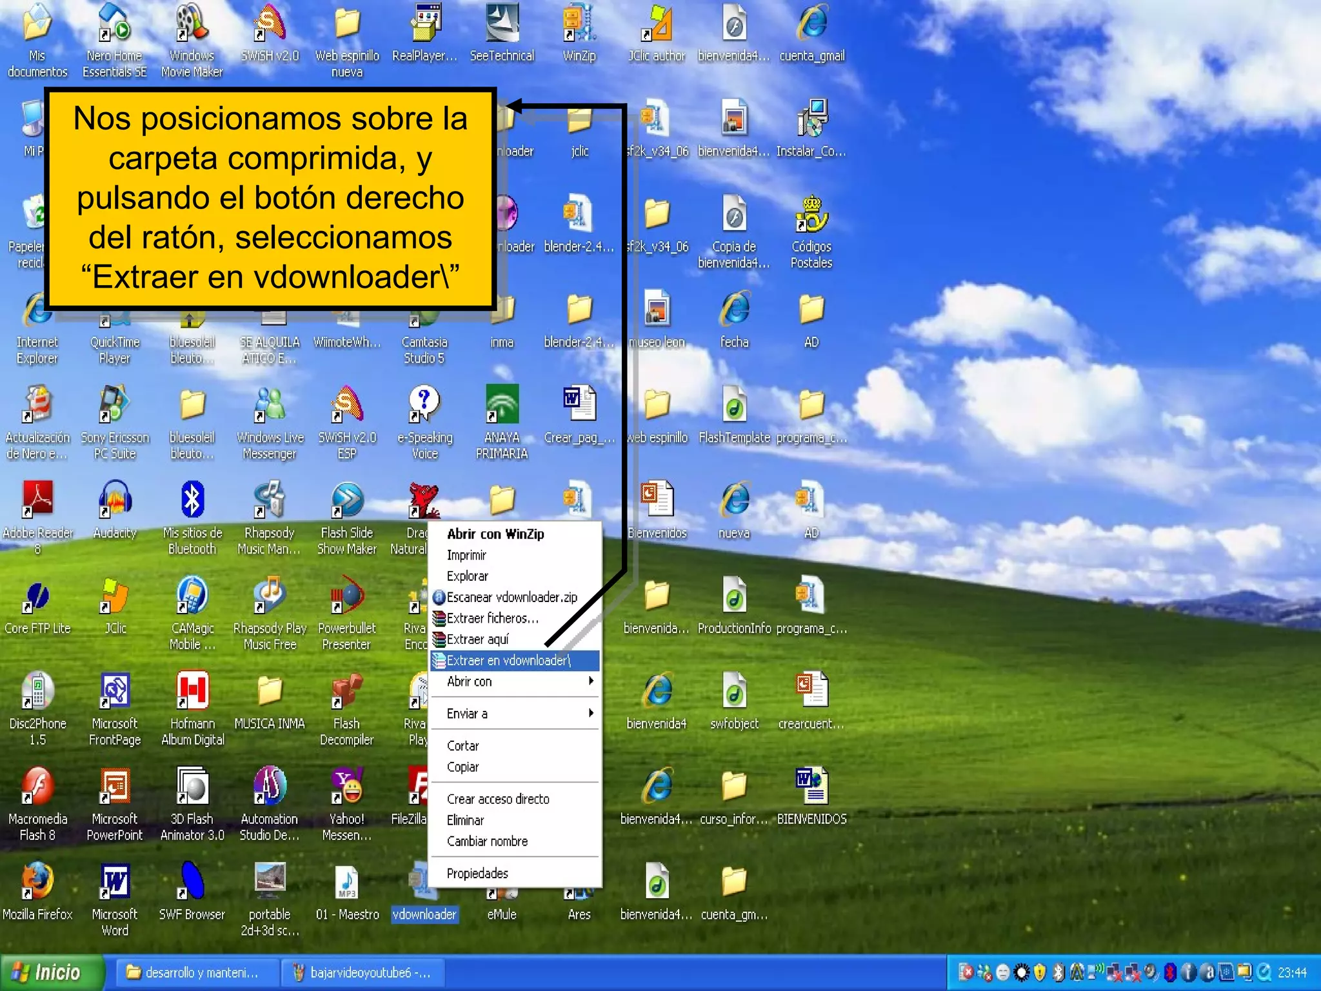Choose Abrir con WinZip
Image resolution: width=1321 pixels, height=991 pixels.
[x=515, y=534]
